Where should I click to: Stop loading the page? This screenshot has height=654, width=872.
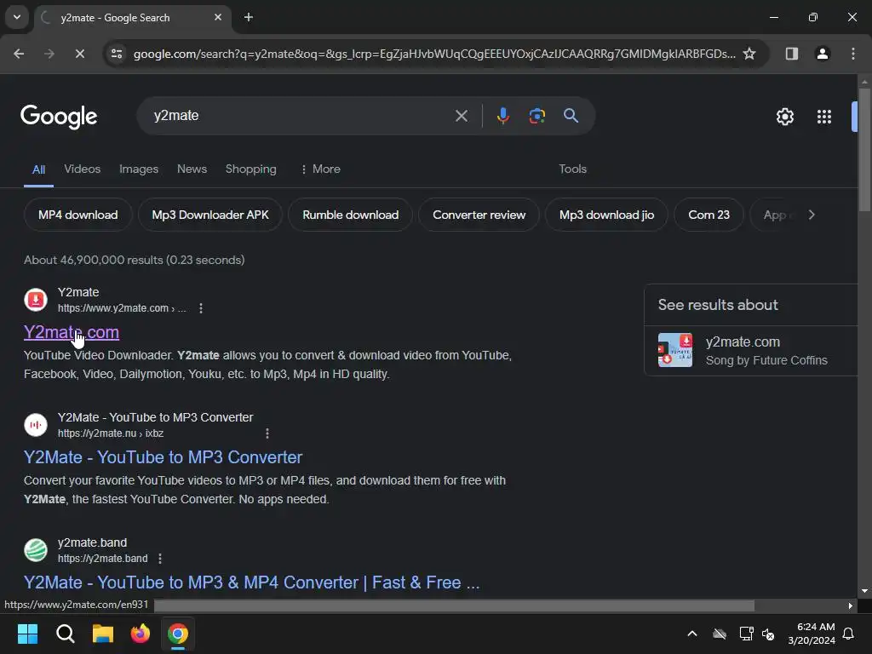click(x=79, y=54)
